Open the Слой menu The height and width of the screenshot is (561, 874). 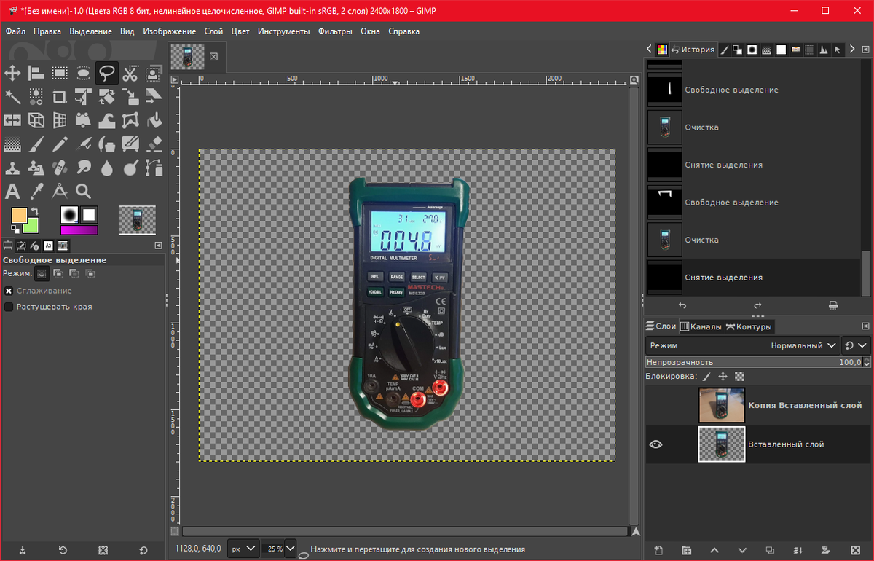tap(213, 31)
